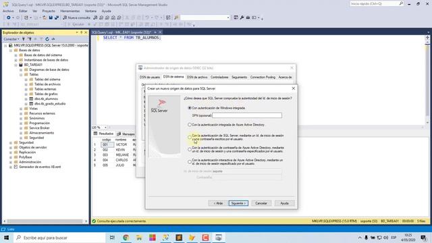Collapse the Tablas folder node
The height and width of the screenshot is (243, 432).
[x=21, y=75]
